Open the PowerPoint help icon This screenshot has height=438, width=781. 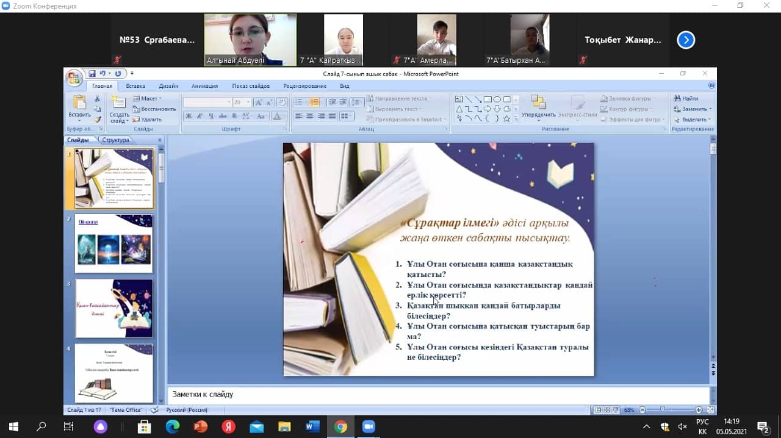[x=711, y=86]
